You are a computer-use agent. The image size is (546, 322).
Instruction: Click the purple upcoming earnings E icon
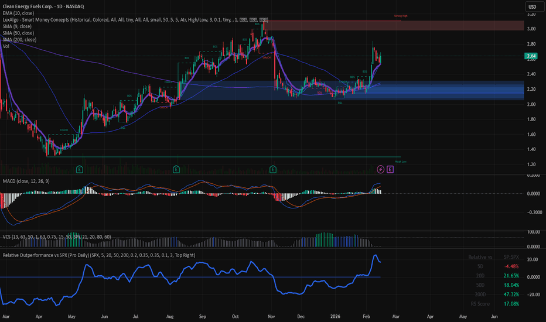(390, 170)
